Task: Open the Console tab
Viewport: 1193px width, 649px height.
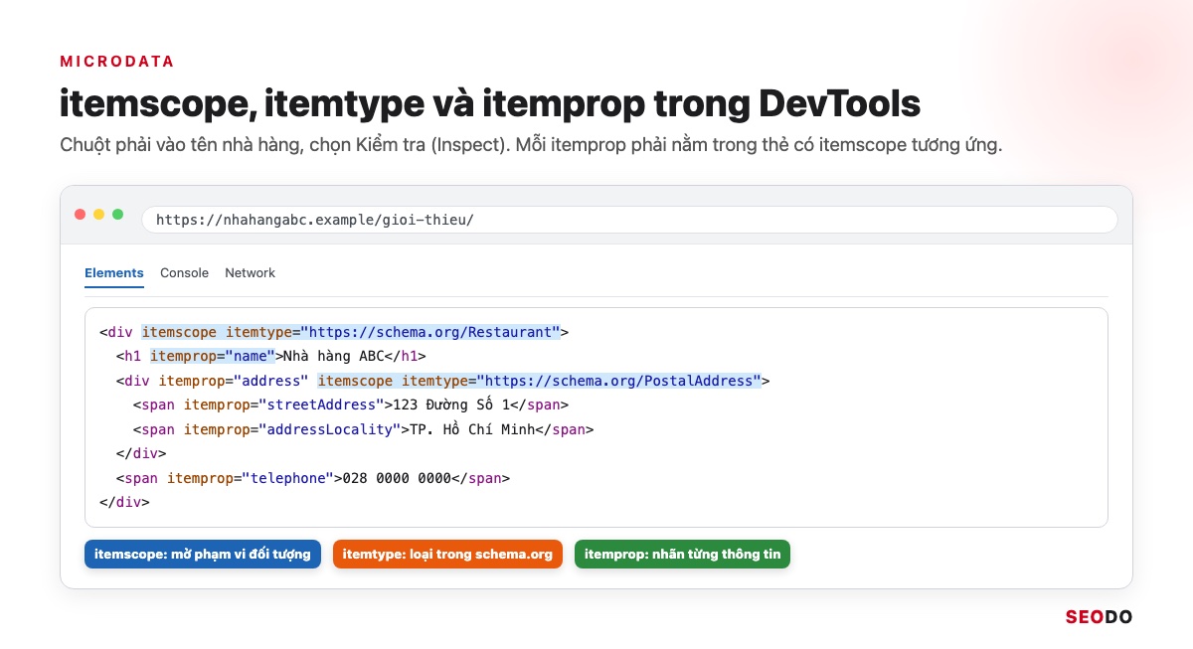Action: pyautogui.click(x=184, y=273)
